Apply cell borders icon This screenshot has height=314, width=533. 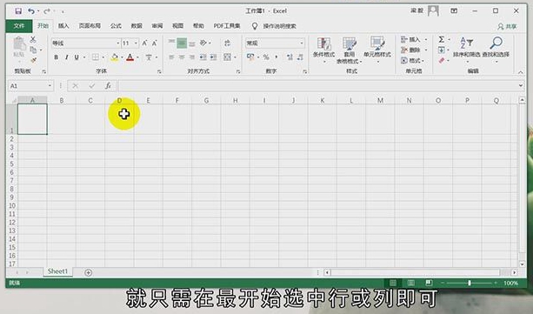click(96, 57)
